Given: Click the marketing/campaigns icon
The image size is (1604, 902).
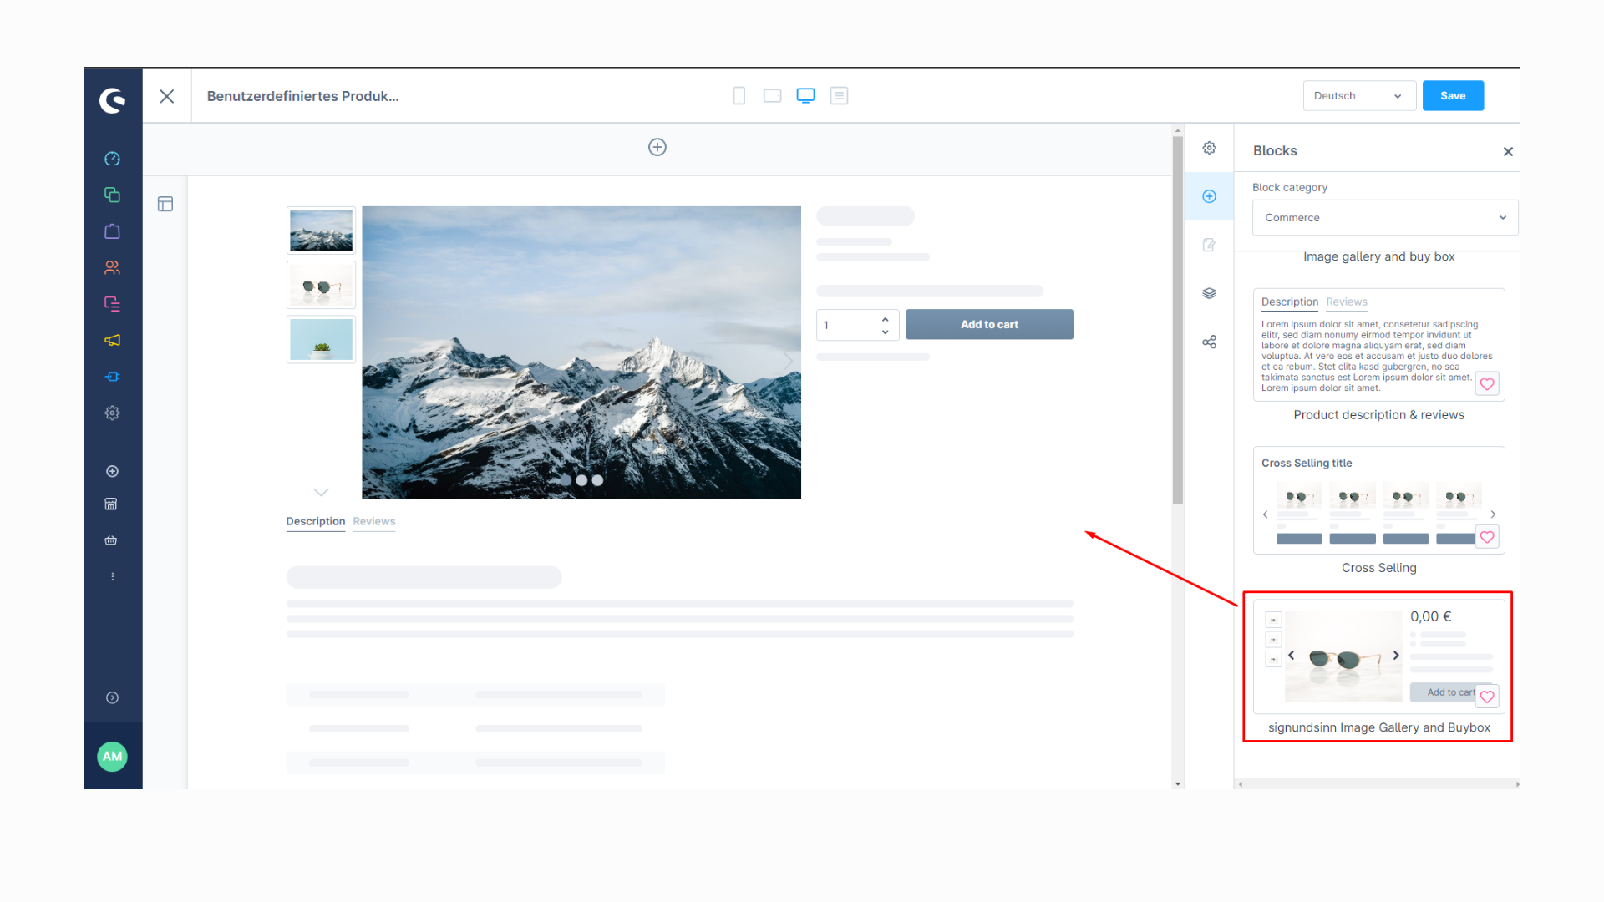Looking at the screenshot, I should [110, 339].
